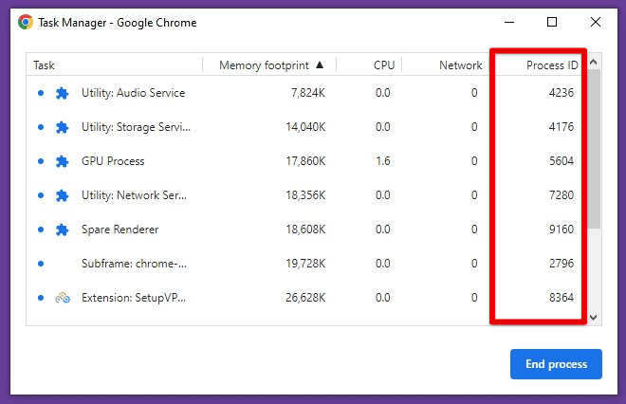Click the GPU Process puzzle icon
This screenshot has height=404, width=626.
point(62,161)
